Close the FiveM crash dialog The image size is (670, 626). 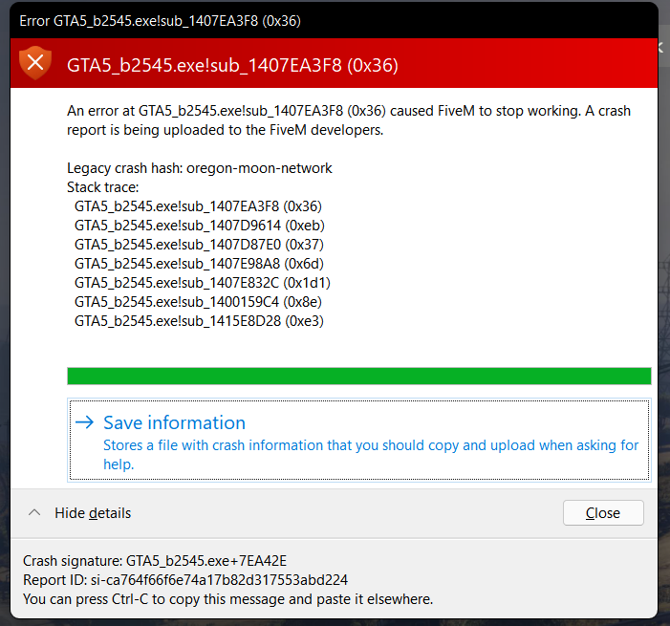603,513
